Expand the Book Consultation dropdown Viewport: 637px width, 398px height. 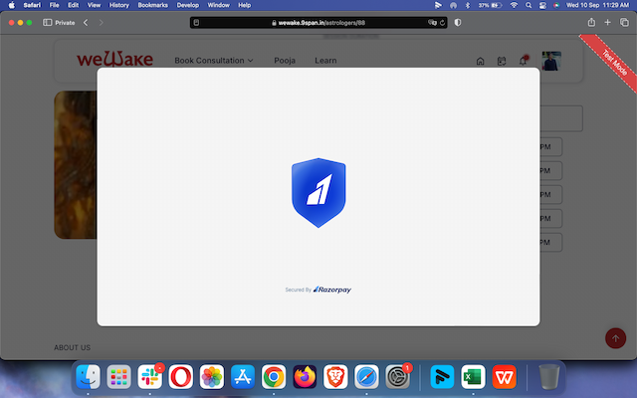(213, 61)
